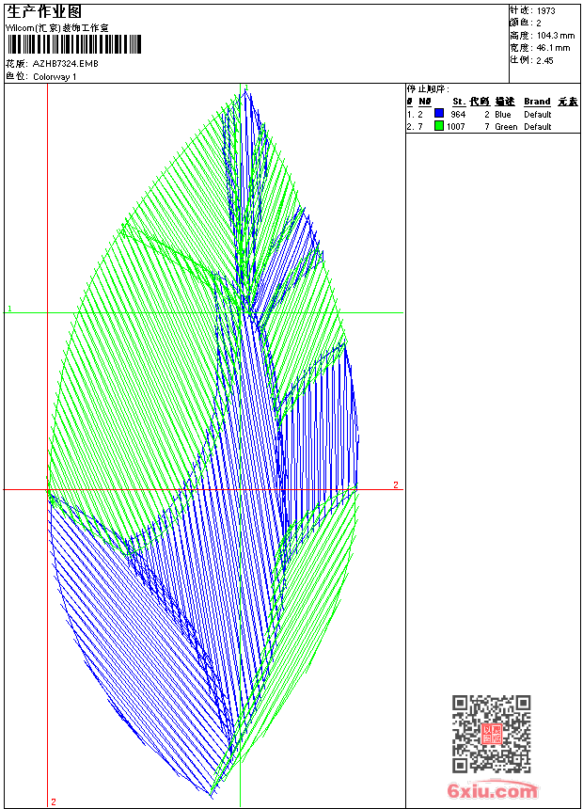This screenshot has width=583, height=809.
Task: Click the stitch count value 1973
Action: pos(546,11)
